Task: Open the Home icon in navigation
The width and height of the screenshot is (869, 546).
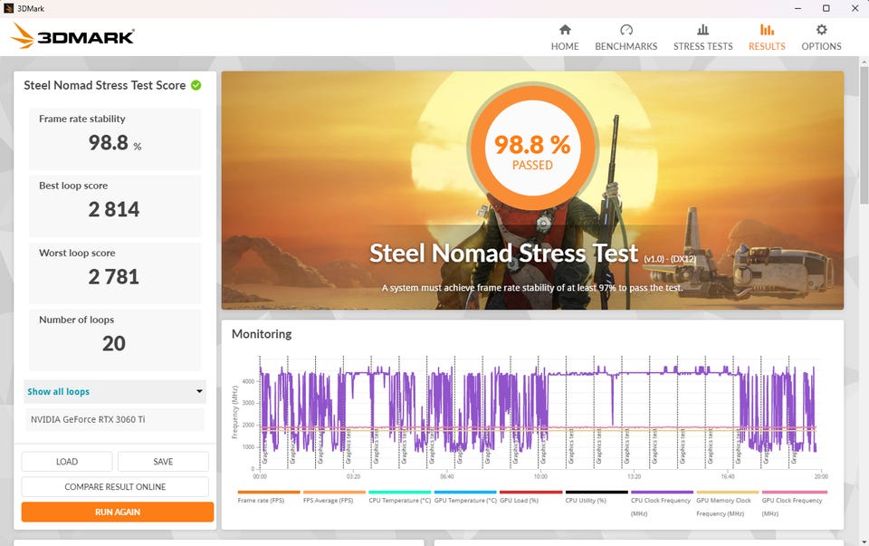Action: (565, 29)
